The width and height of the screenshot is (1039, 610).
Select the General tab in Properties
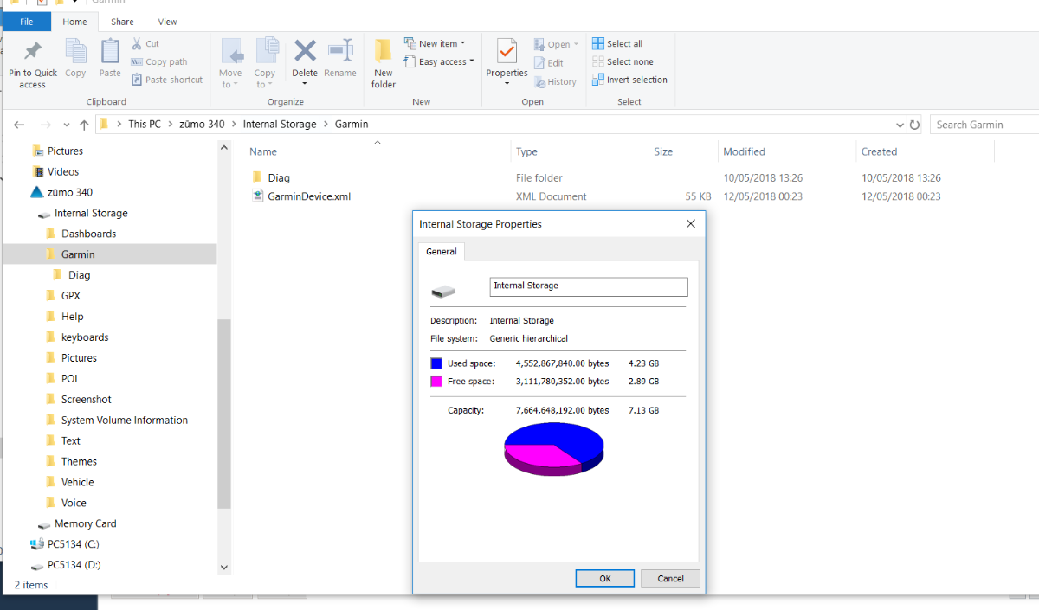click(x=442, y=252)
